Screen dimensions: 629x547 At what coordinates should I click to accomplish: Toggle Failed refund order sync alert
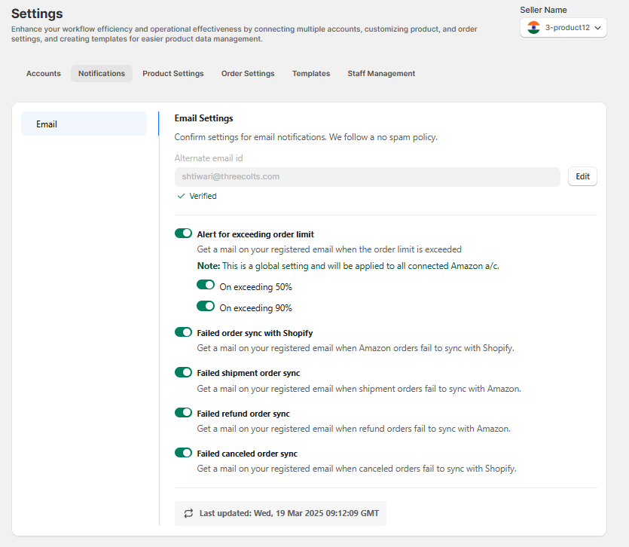[183, 413]
